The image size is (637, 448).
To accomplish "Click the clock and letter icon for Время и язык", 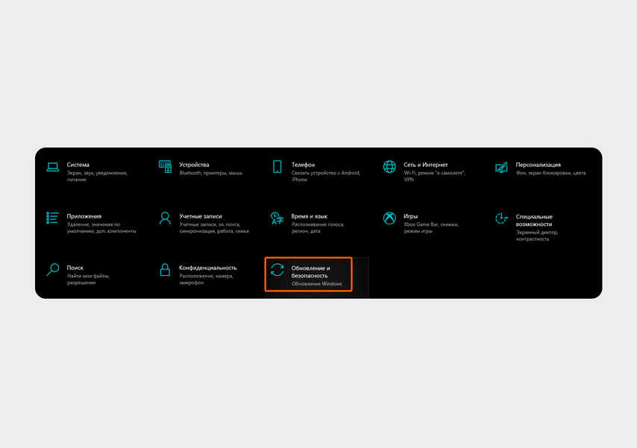I will pyautogui.click(x=277, y=218).
